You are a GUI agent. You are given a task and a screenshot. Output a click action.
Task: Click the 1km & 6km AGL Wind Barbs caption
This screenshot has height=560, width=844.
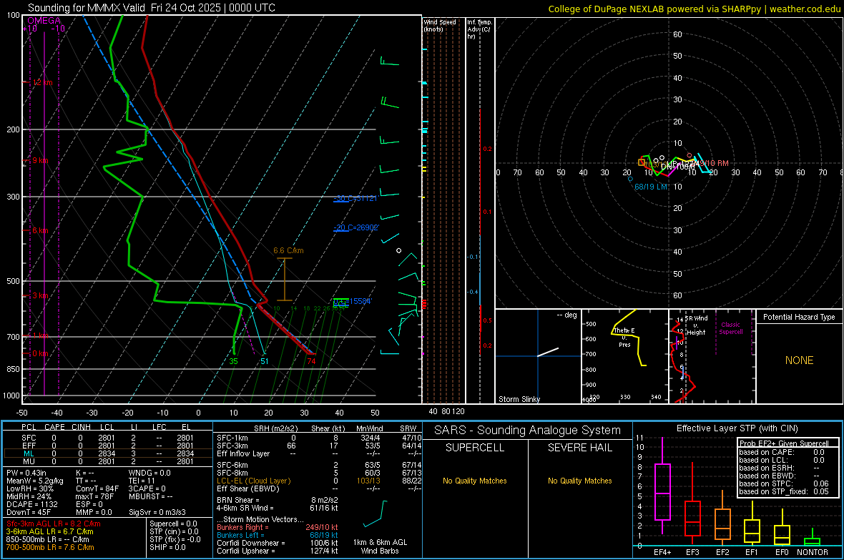tap(380, 546)
